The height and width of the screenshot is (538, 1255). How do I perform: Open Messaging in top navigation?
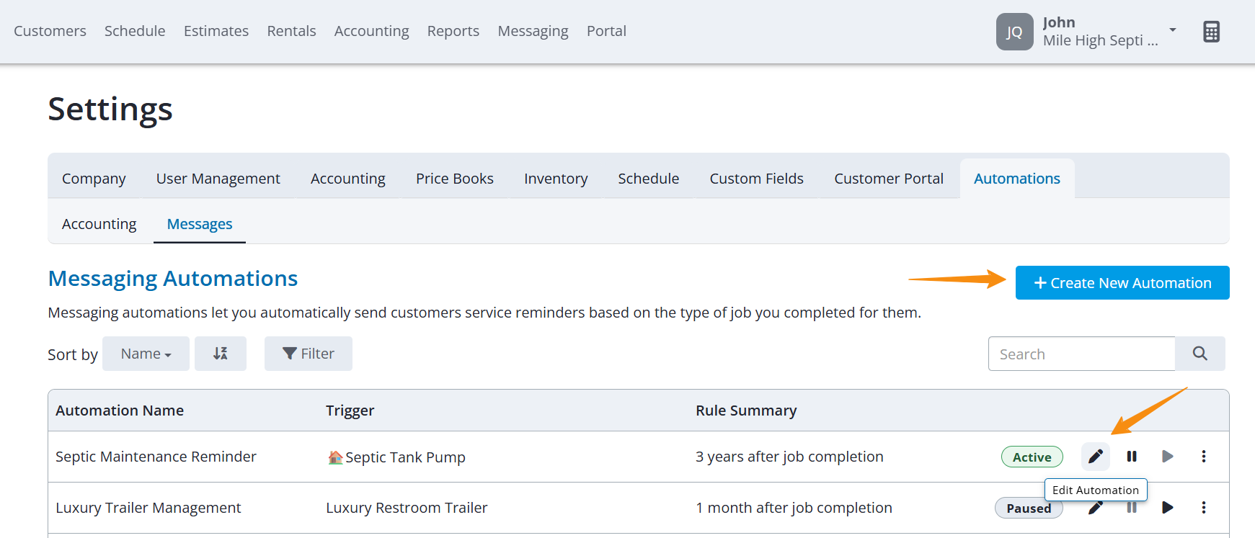tap(533, 31)
